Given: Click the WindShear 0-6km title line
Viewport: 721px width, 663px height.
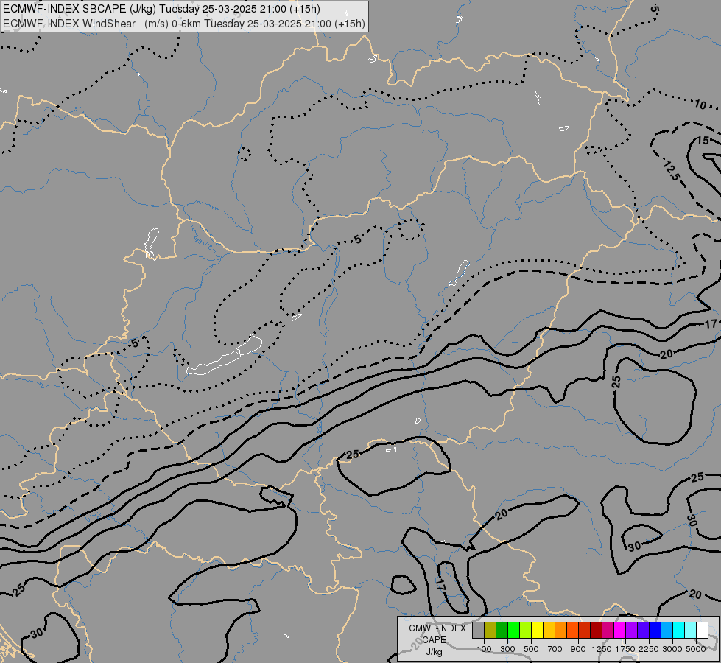Looking at the screenshot, I should click(184, 24).
